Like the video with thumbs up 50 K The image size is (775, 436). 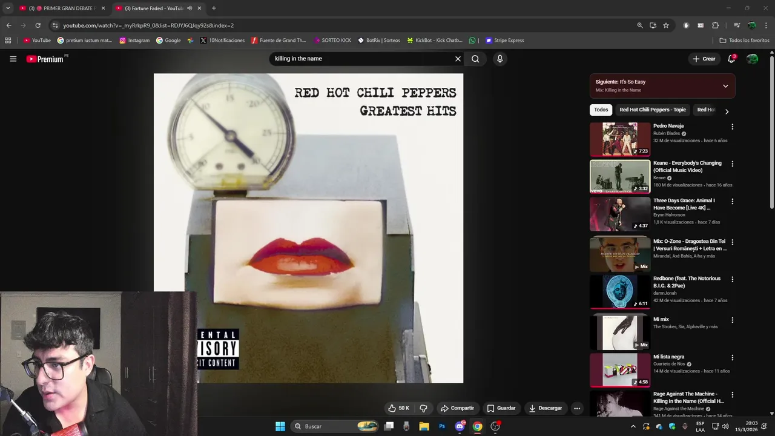click(x=398, y=408)
